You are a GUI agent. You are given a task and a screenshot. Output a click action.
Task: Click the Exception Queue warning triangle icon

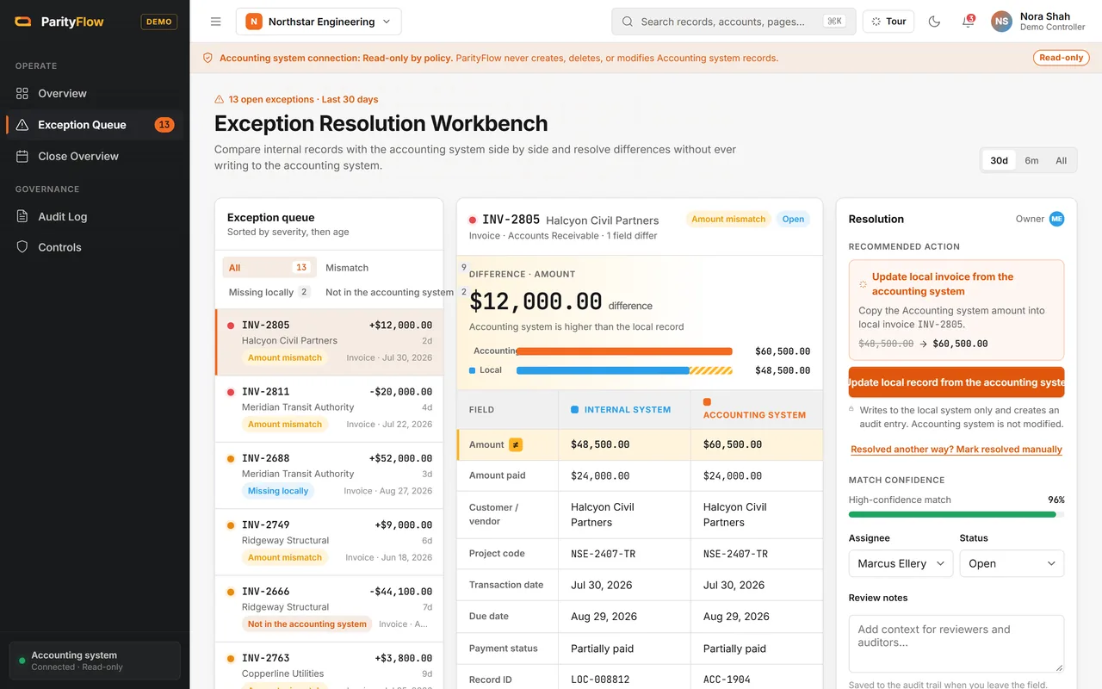point(22,125)
